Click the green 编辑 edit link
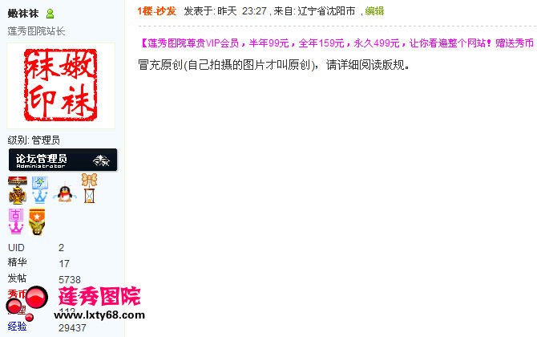Viewport: 537px width, 337px height. (374, 11)
